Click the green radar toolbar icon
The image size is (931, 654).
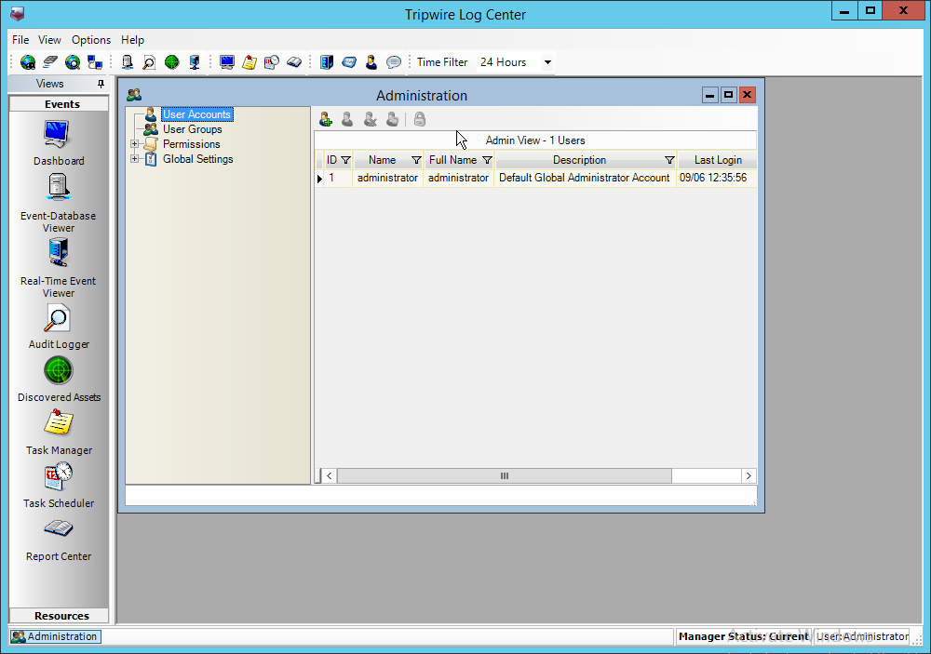coord(172,61)
